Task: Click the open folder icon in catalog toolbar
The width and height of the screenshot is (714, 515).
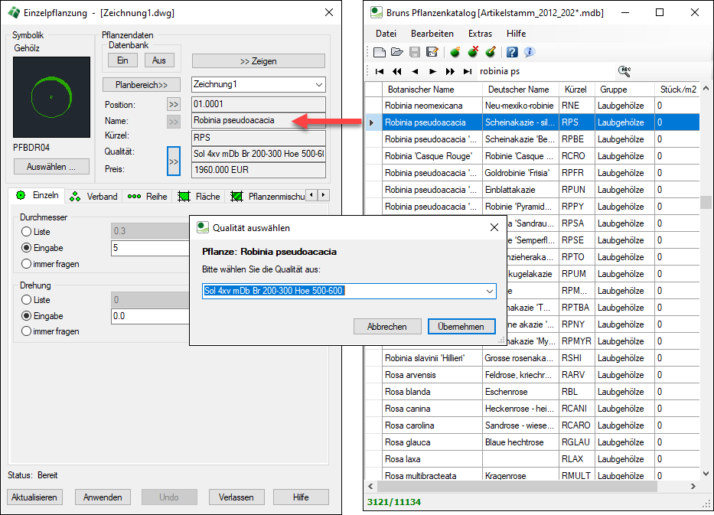Action: (396, 52)
